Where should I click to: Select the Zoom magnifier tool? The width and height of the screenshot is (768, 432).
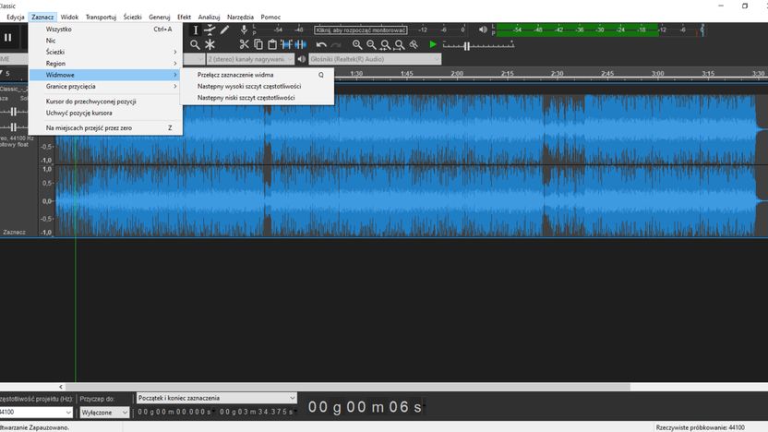pos(195,45)
